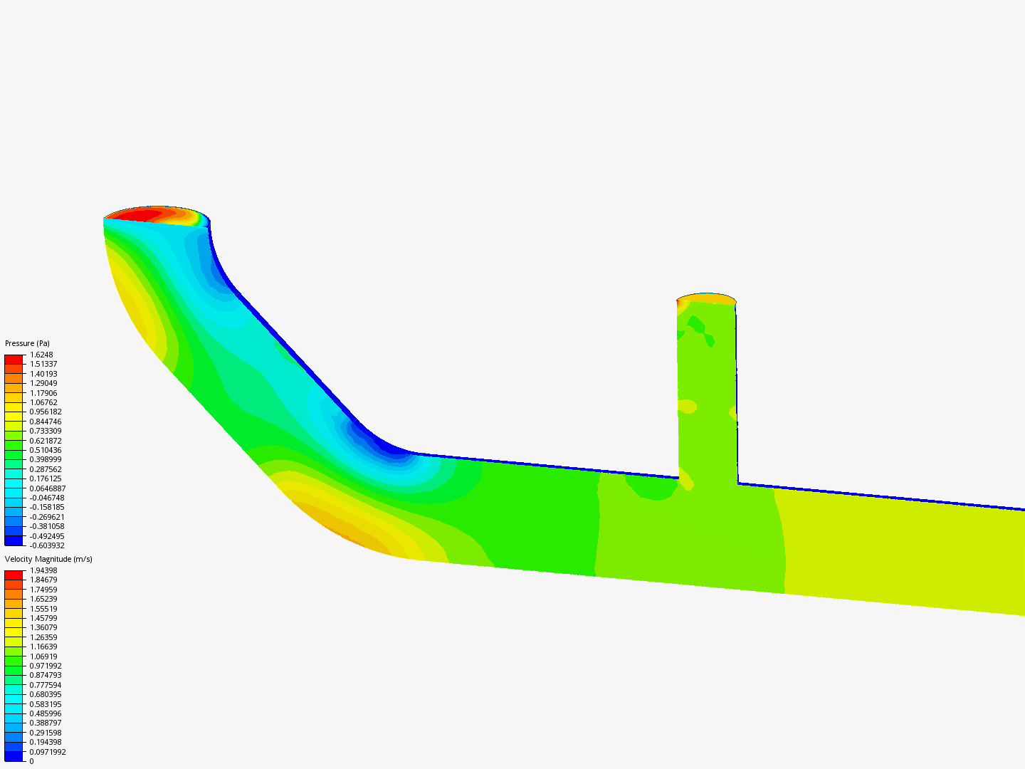
Task: Click the velocity value 0.0971992
Action: tap(48, 752)
